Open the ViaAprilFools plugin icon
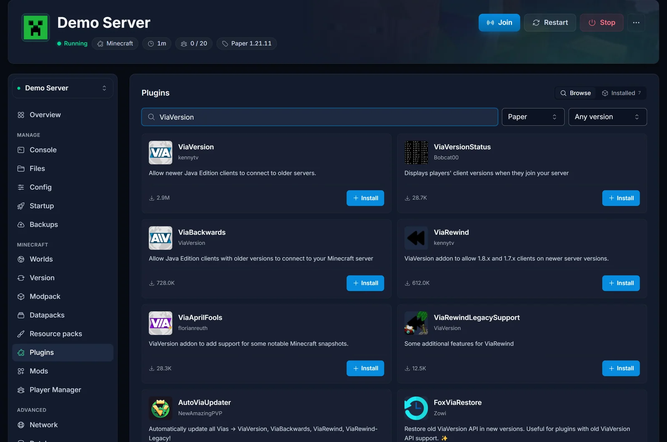Viewport: 667px width, 442px height. pos(160,323)
